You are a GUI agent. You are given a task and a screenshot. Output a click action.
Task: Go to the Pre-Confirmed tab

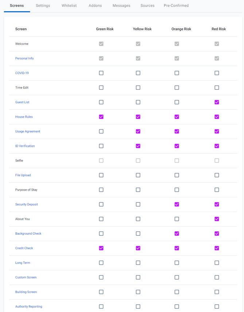click(176, 6)
